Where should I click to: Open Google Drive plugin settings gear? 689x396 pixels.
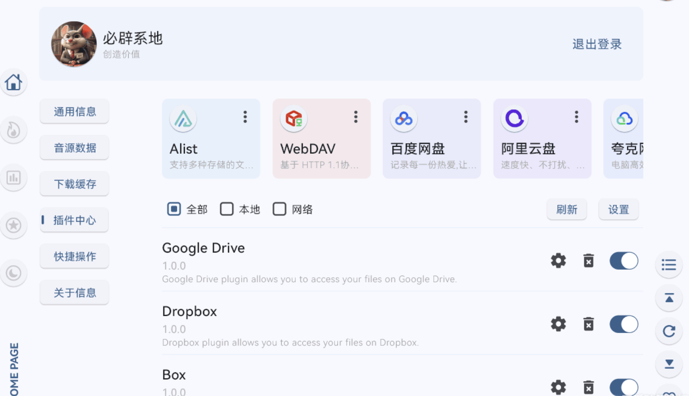tap(558, 261)
